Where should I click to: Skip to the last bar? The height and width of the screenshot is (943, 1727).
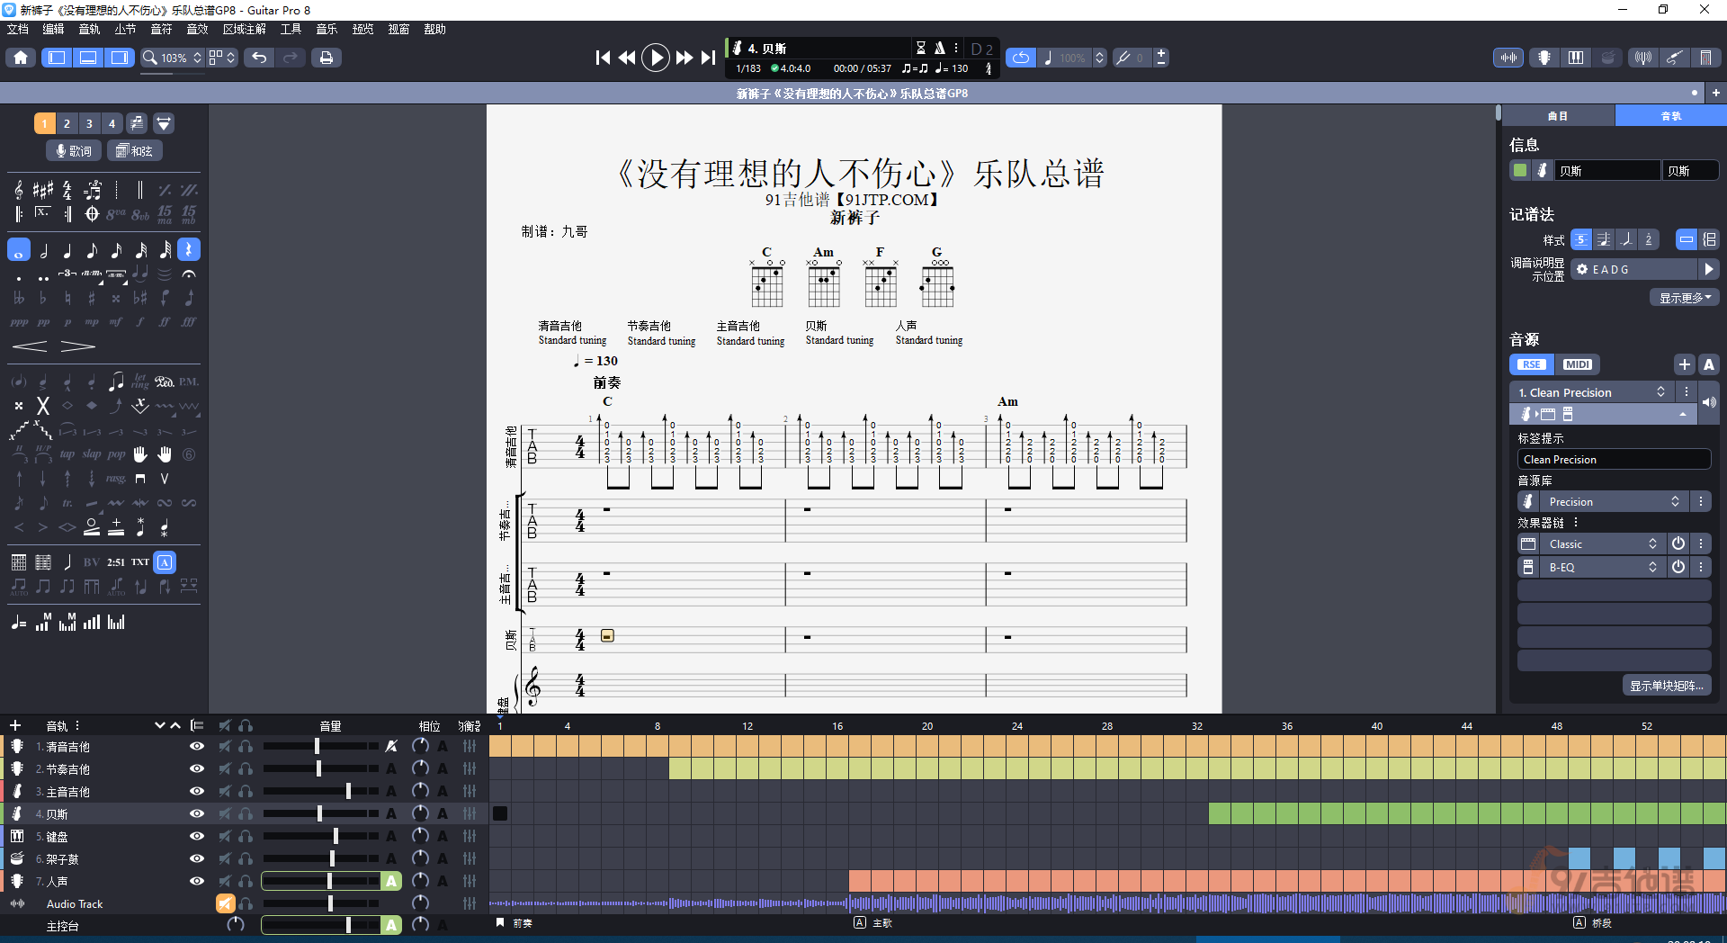pyautogui.click(x=709, y=58)
